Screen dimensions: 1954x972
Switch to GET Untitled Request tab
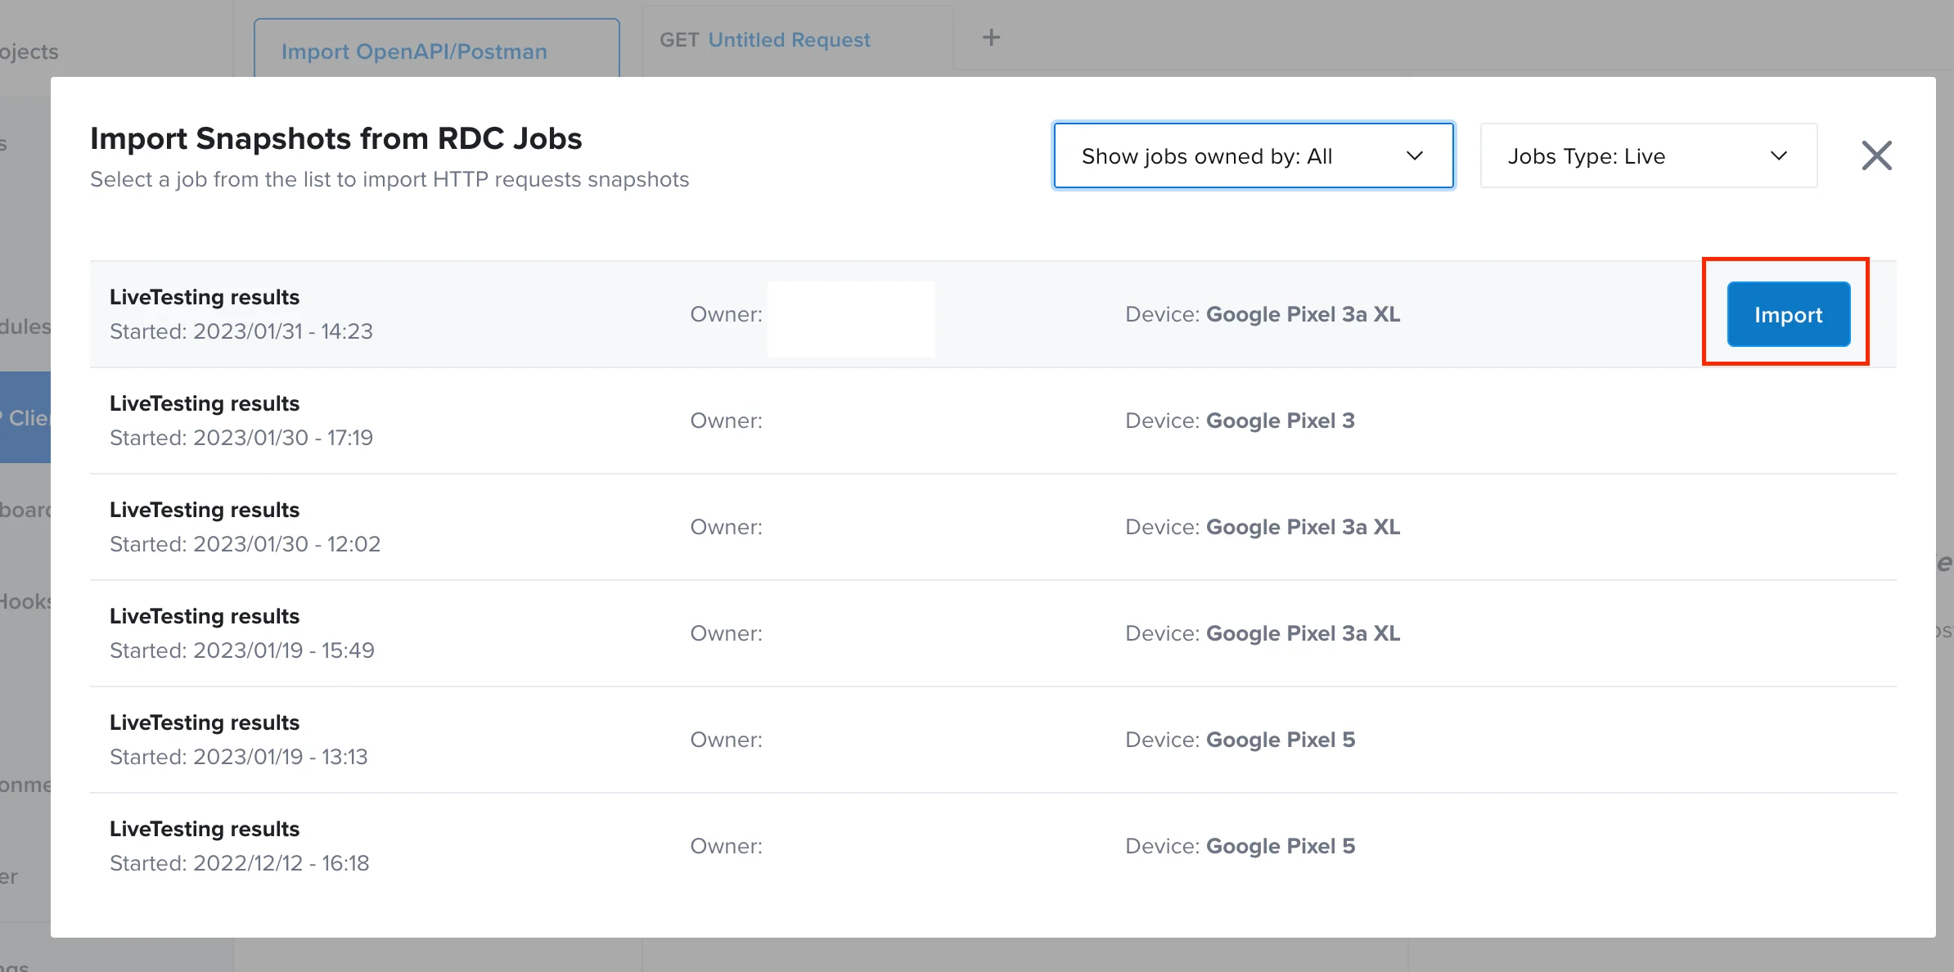[x=764, y=39]
